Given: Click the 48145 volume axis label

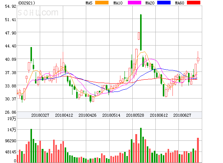Looking at the screenshot, I should pyautogui.click(x=10, y=152).
